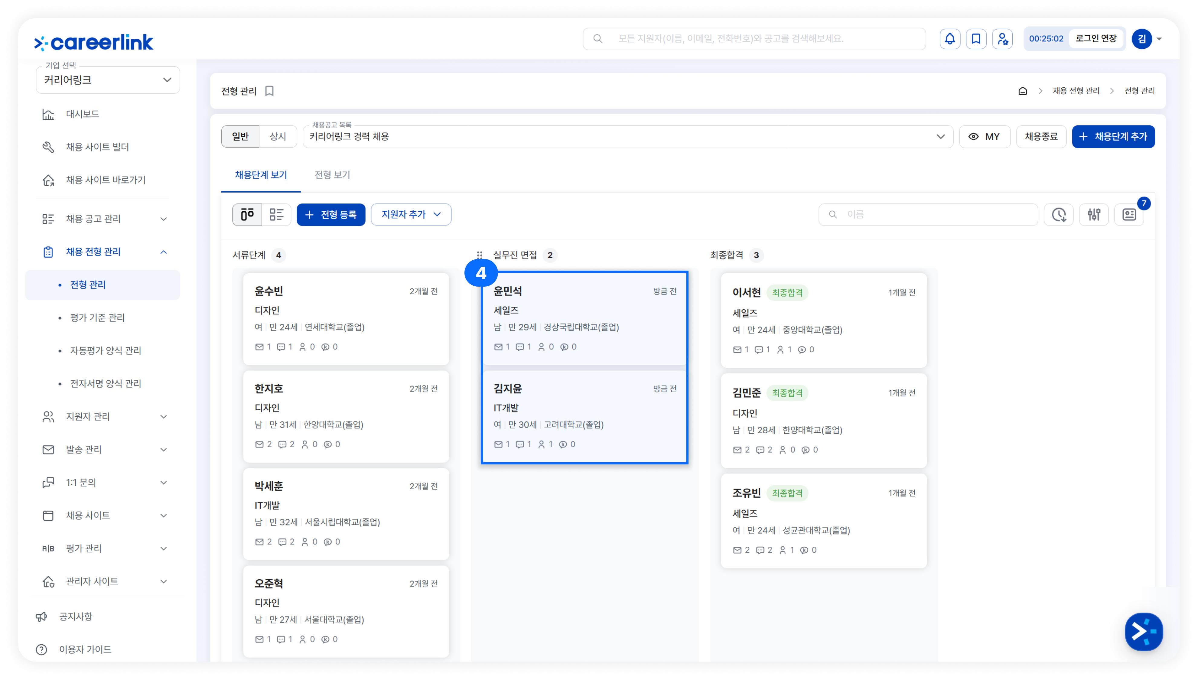Viewport: 1198px width, 680px height.
Task: Click the 채용 공고 관리 list icon
Action: click(x=48, y=219)
